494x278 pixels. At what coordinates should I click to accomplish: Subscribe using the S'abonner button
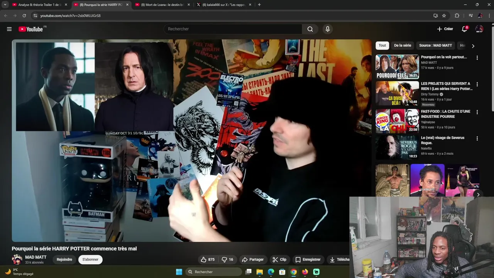tap(90, 259)
